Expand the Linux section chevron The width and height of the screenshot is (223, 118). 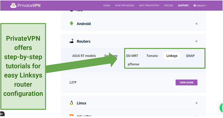pos(196,103)
